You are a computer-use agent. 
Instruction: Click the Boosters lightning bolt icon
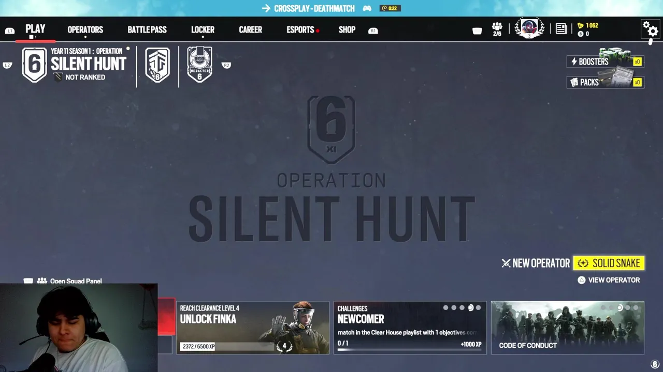coord(574,61)
